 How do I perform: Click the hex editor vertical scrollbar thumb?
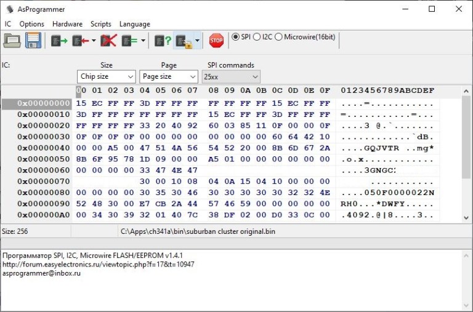(x=466, y=137)
